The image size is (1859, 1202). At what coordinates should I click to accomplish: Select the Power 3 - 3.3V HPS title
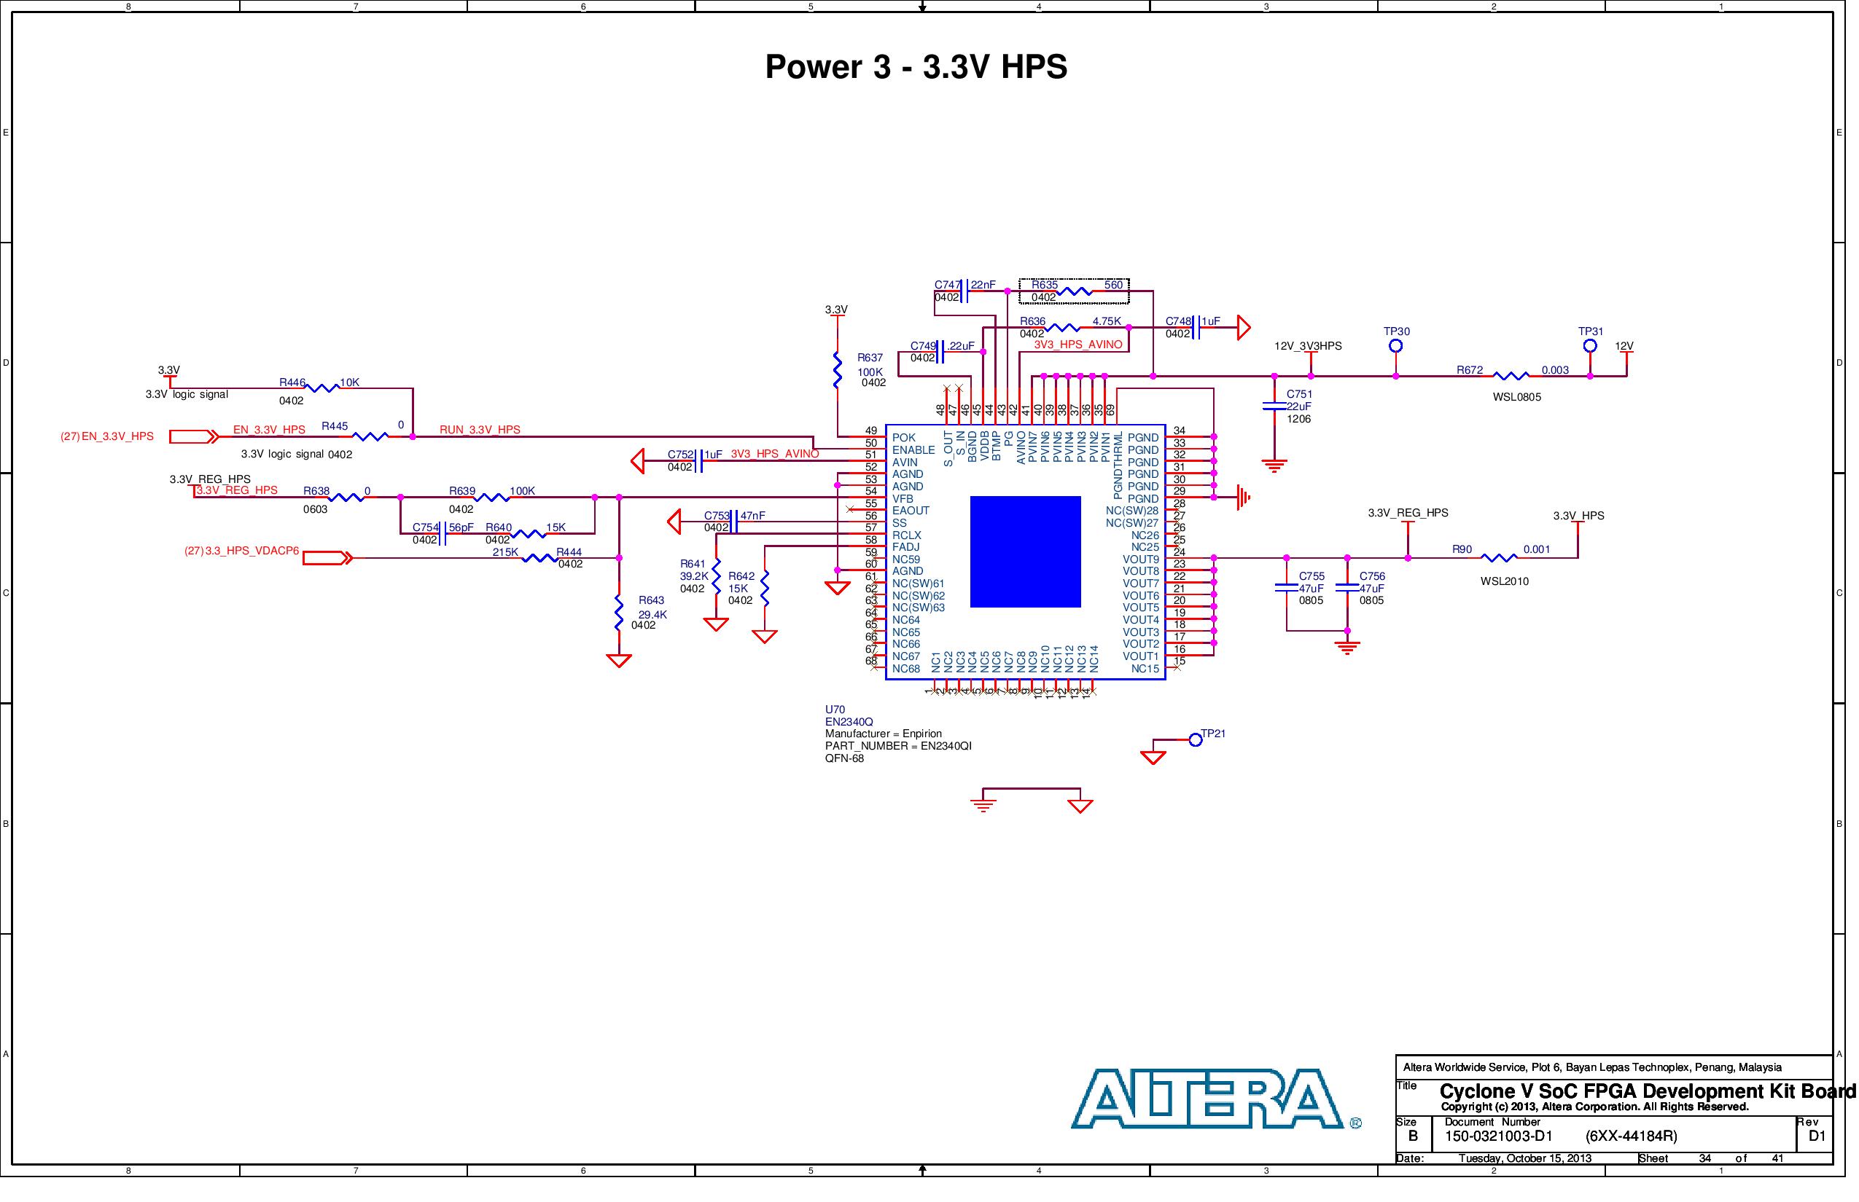coord(916,66)
